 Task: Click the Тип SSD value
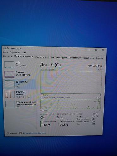coord(94,124)
